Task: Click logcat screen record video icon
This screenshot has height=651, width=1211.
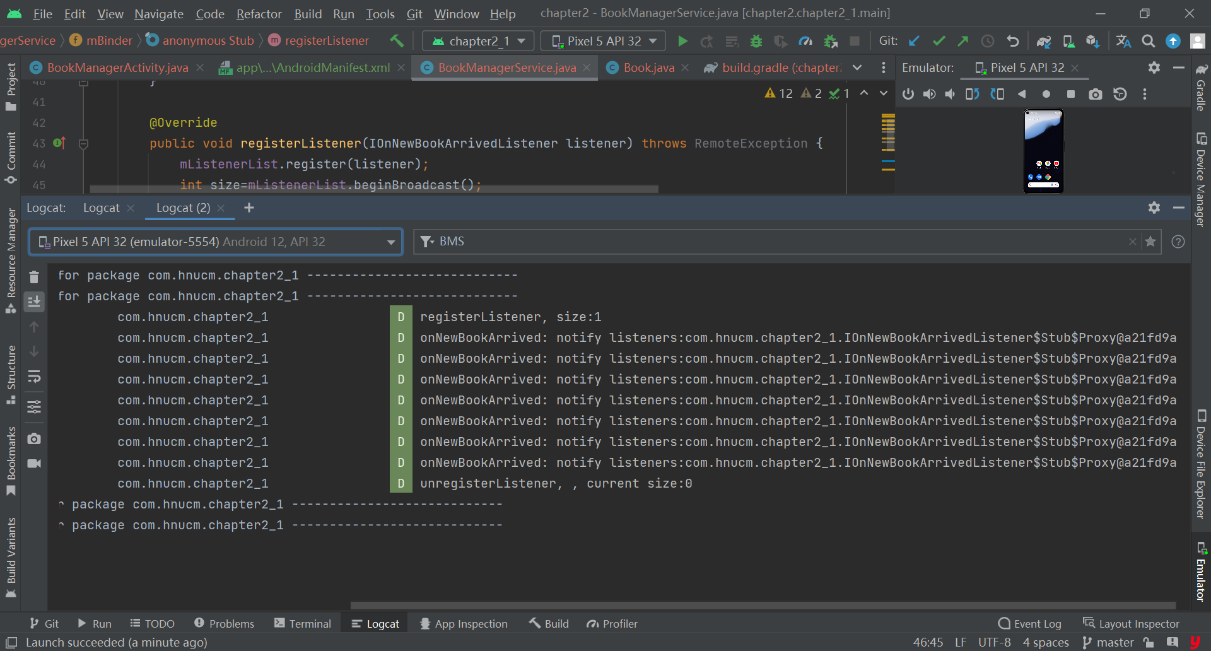Action: click(x=34, y=464)
